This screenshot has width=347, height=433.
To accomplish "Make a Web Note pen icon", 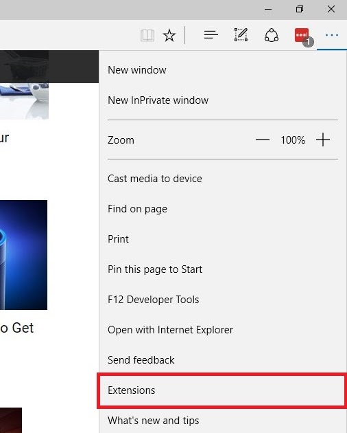I will click(x=241, y=35).
